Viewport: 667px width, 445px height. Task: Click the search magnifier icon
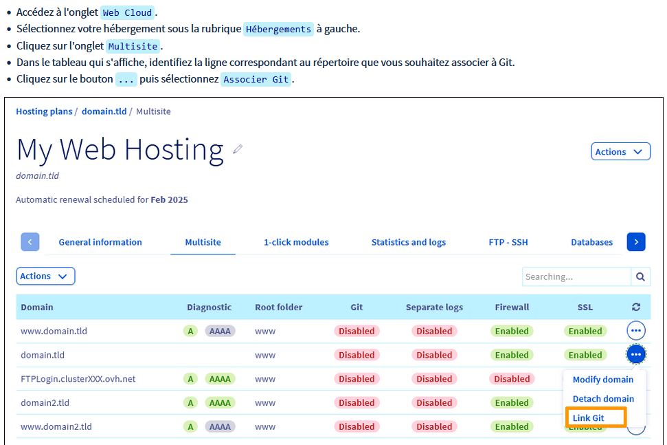640,276
